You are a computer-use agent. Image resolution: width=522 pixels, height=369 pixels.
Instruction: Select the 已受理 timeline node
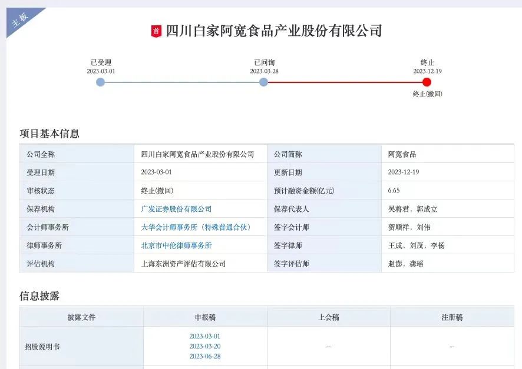click(x=100, y=82)
